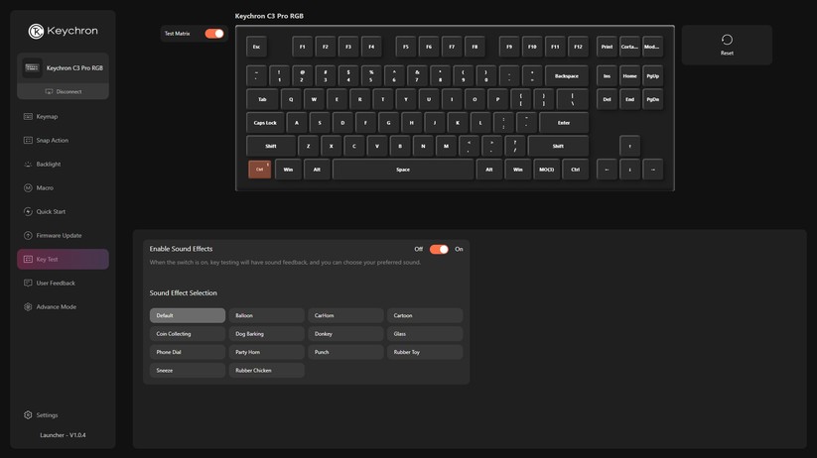Toggle the Test Matrix switch
Viewport: 817px width, 458px height.
click(x=213, y=34)
